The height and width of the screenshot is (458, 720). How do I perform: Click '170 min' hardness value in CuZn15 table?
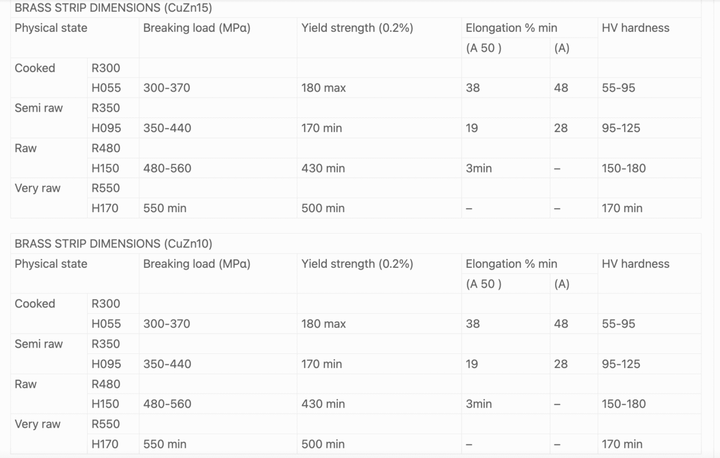click(622, 208)
